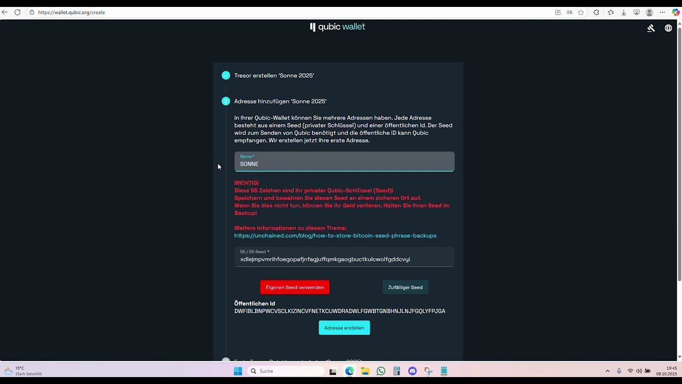Click into the 55-character Seed field
Image resolution: width=682 pixels, height=384 pixels.
tap(344, 257)
